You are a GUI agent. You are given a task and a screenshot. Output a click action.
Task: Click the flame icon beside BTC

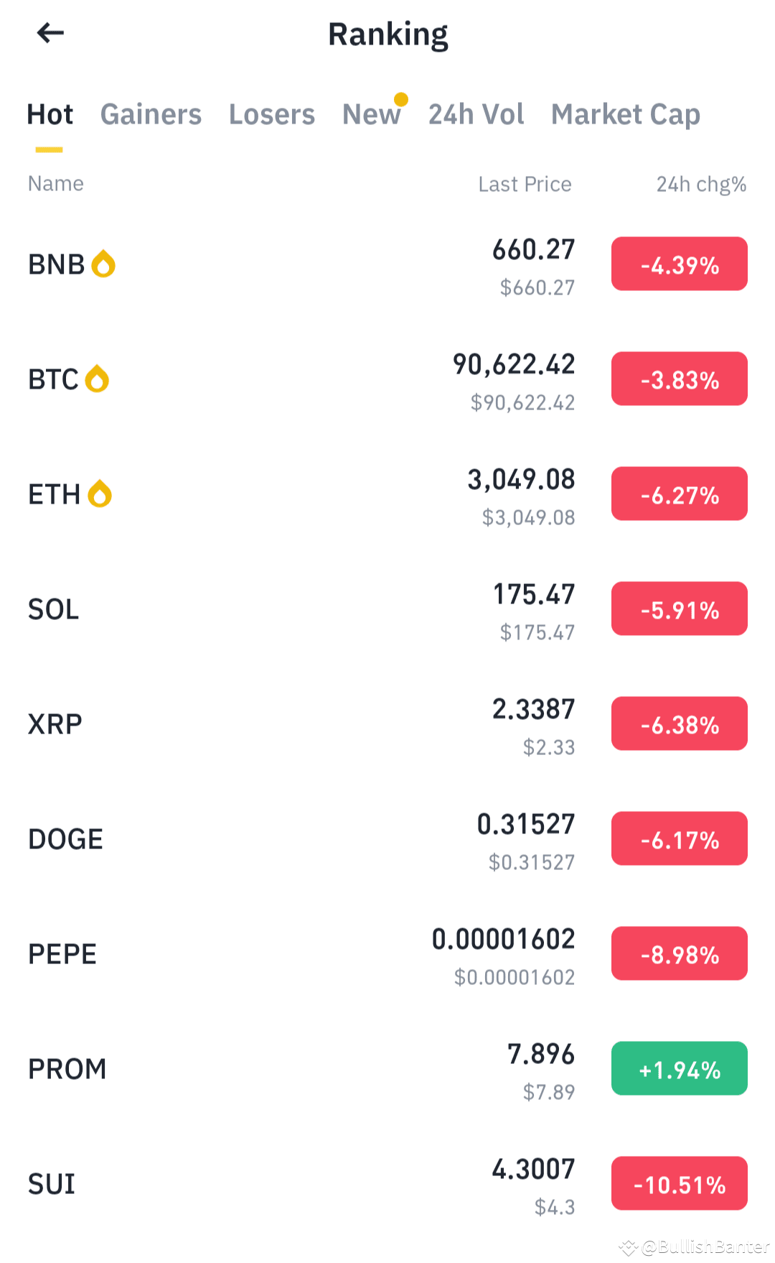pos(97,379)
